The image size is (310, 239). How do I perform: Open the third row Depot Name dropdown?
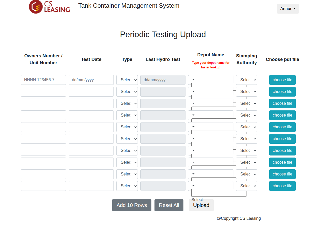tap(211, 103)
